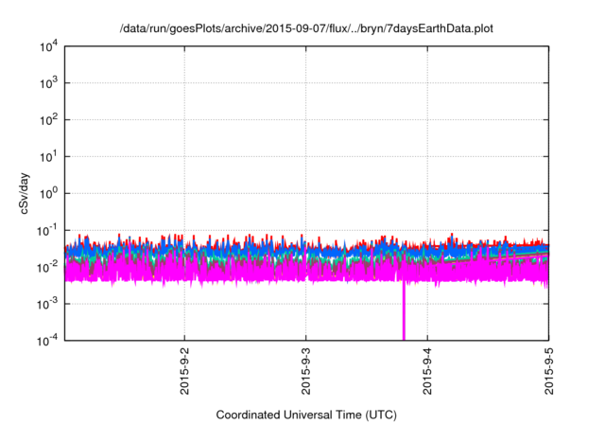Viewport: 605px width, 424px height.
Task: Click the 10^-3 y-axis tick label
Action: pyautogui.click(x=47, y=304)
